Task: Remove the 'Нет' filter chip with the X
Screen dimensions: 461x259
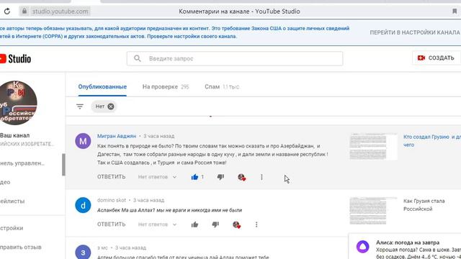Action: pyautogui.click(x=111, y=106)
